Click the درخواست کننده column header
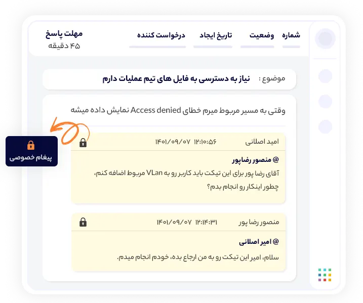Image resolution: width=363 pixels, height=303 pixels. 161,35
